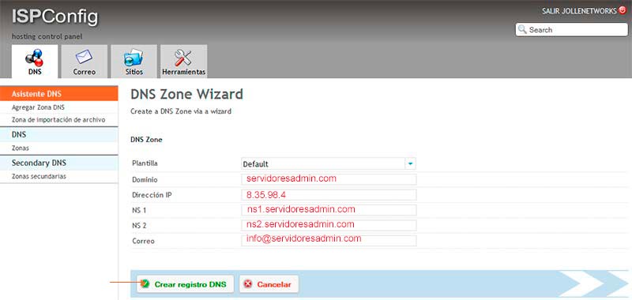Go to Zonas under DNS
Image resolution: width=632 pixels, height=300 pixels.
pos(21,148)
